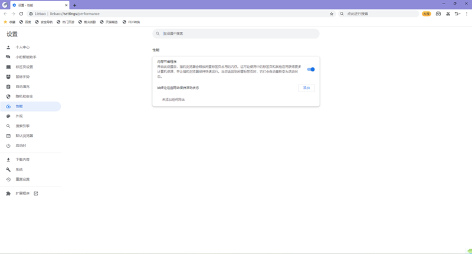Screen dimensions: 472x254
Task: Toggle the 内存节省程序 memory saver switch
Action: click(310, 69)
